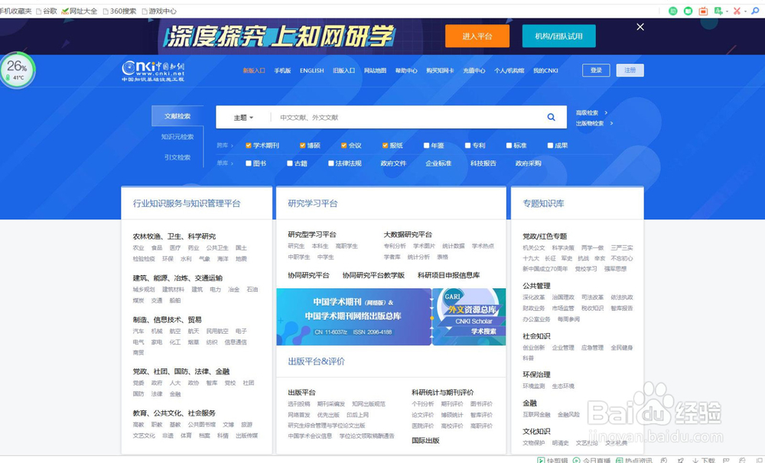Screen dimensions: 765x463
Task: Open 高级检索 advanced search arrow link
Action: click(x=591, y=112)
